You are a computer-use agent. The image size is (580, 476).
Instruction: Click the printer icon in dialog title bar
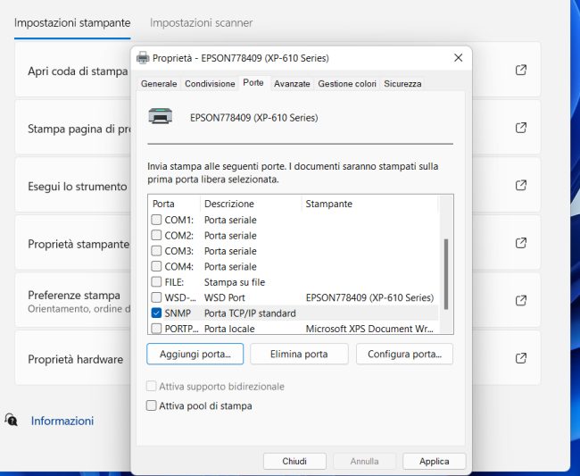pyautogui.click(x=143, y=58)
